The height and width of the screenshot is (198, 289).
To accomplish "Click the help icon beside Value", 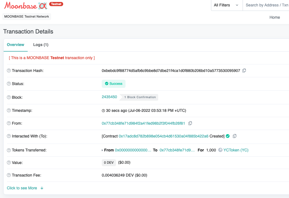I will pyautogui.click(x=9, y=163).
